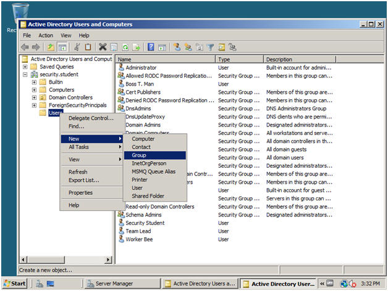Open the View menu in the menu bar
388x291 pixels.
66,36
